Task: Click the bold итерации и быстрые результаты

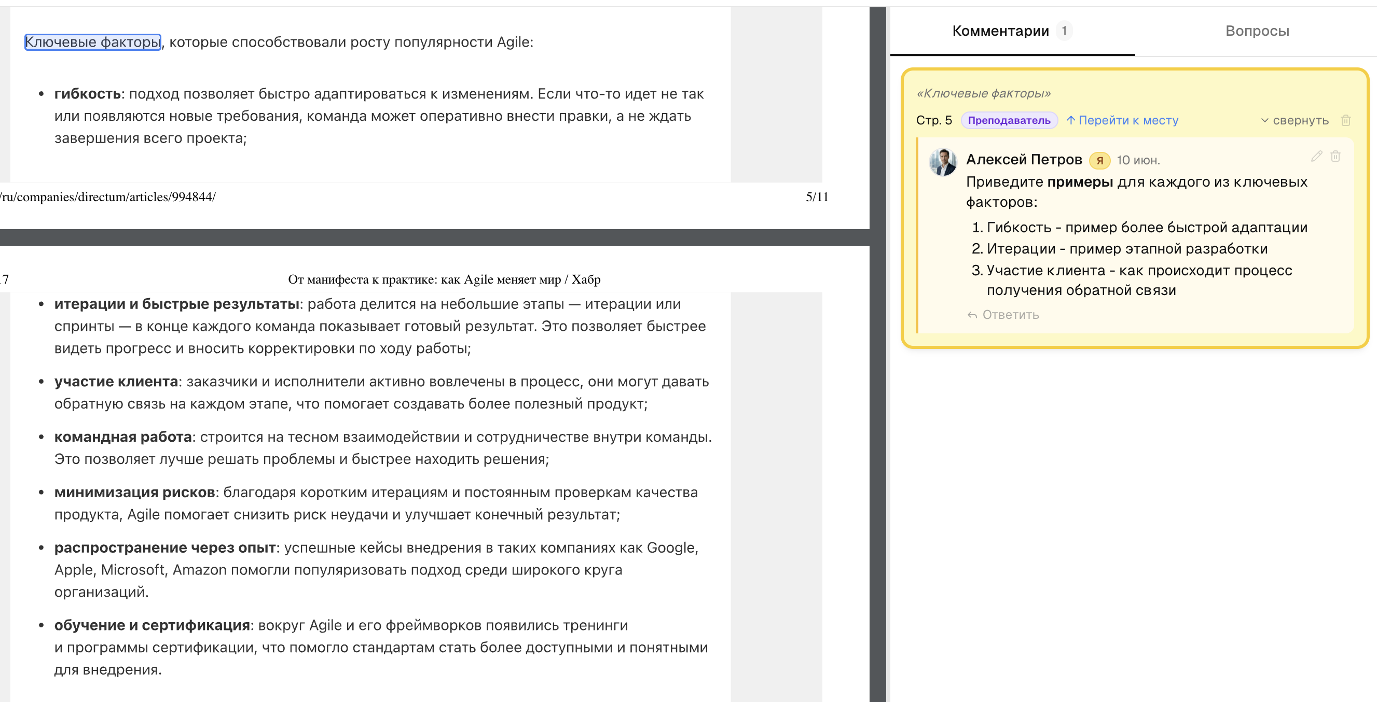Action: pyautogui.click(x=176, y=304)
